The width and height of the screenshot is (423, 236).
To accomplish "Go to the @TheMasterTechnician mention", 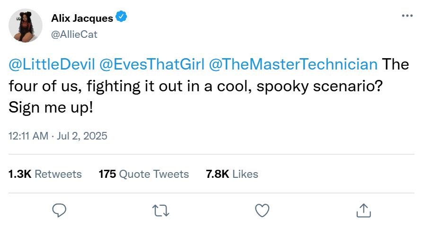I will point(292,64).
